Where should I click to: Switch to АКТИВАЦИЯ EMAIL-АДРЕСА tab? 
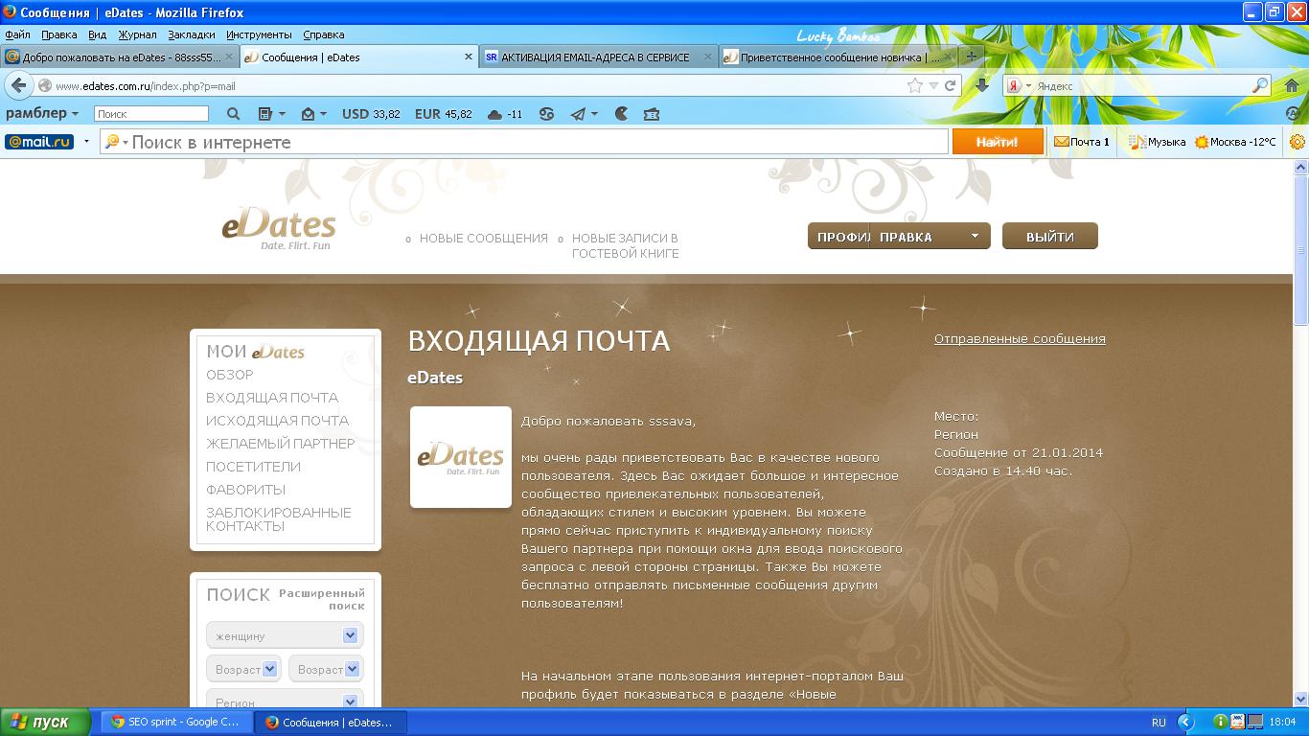[598, 57]
